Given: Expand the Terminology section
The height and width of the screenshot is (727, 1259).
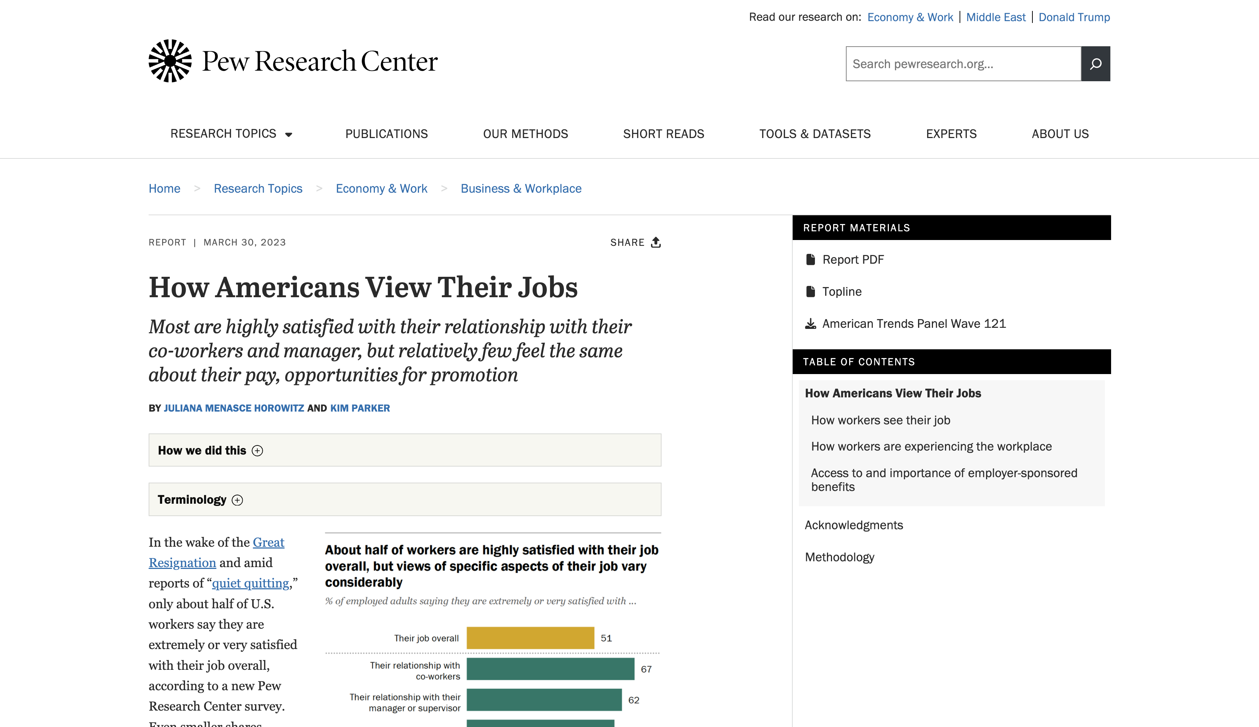Looking at the screenshot, I should 237,500.
